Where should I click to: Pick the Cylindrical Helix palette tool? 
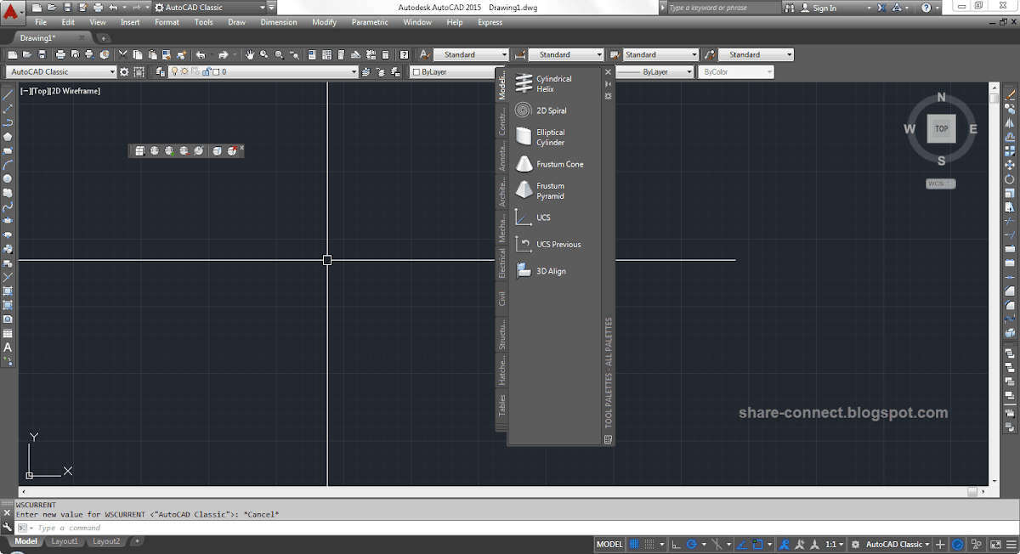click(x=548, y=83)
